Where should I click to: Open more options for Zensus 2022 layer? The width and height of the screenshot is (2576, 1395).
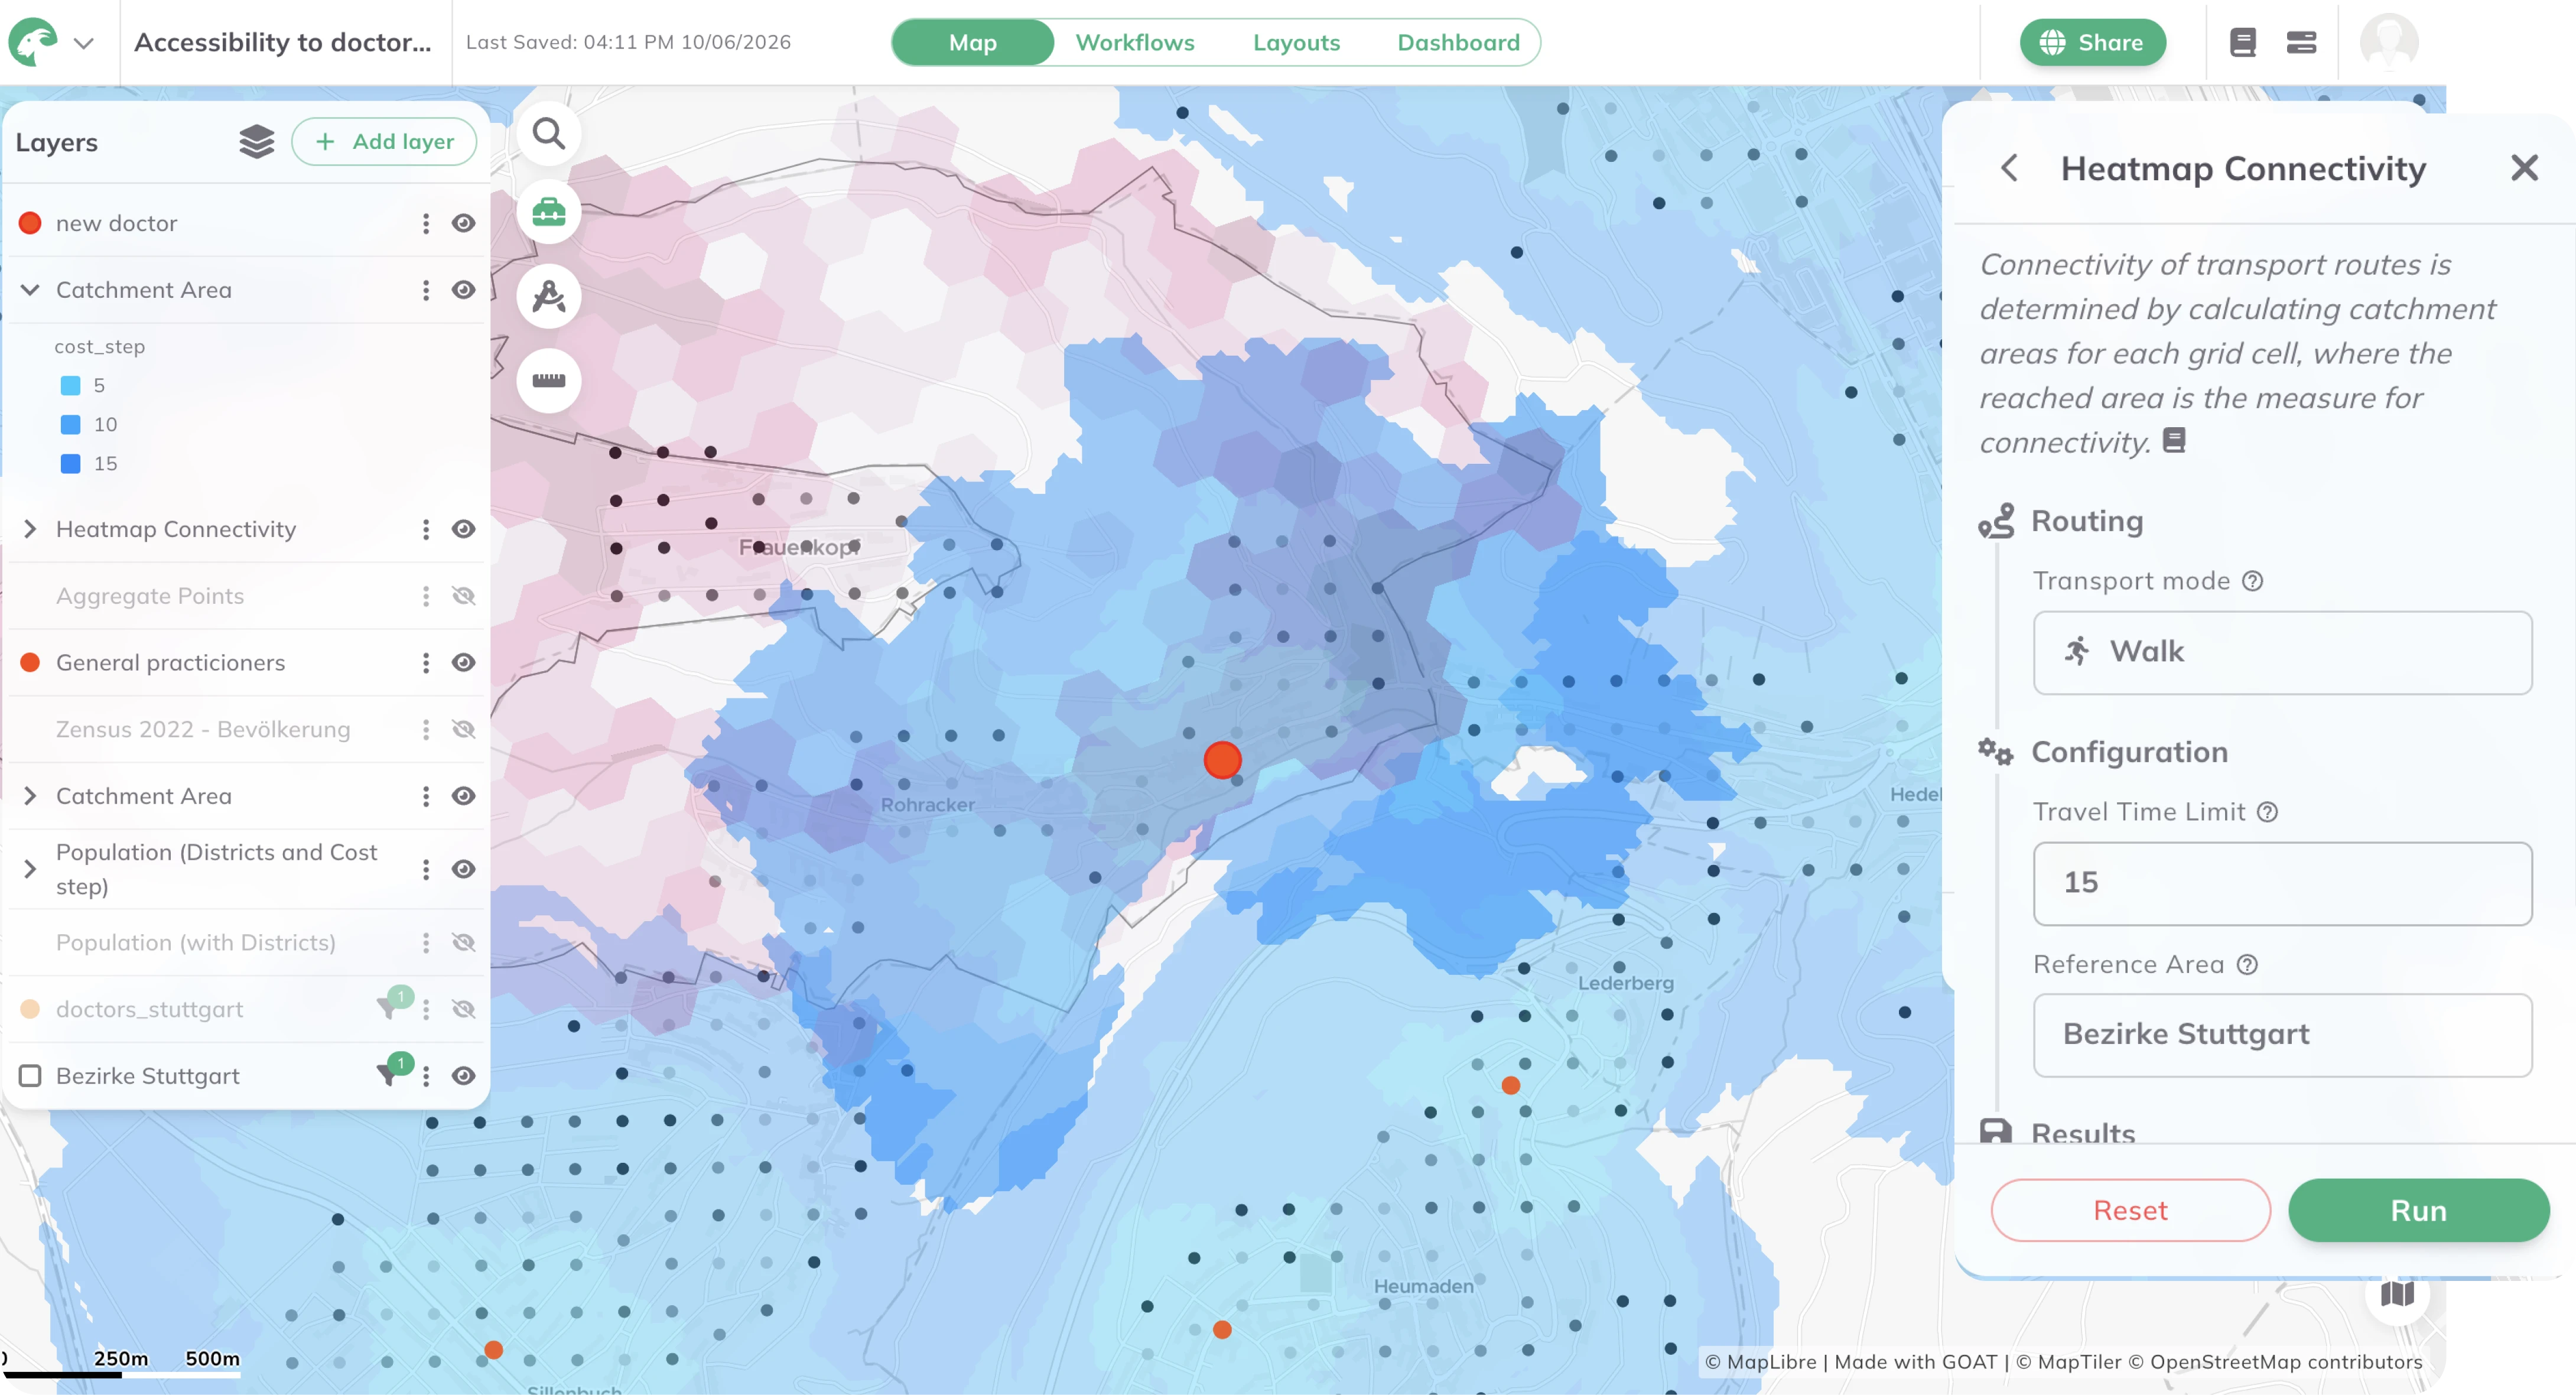pos(426,729)
